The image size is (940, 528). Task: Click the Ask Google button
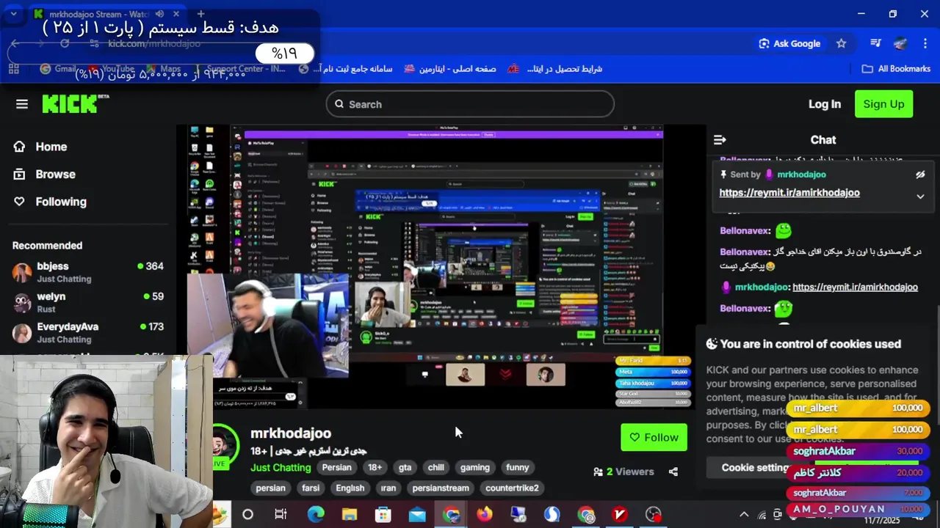coord(789,43)
